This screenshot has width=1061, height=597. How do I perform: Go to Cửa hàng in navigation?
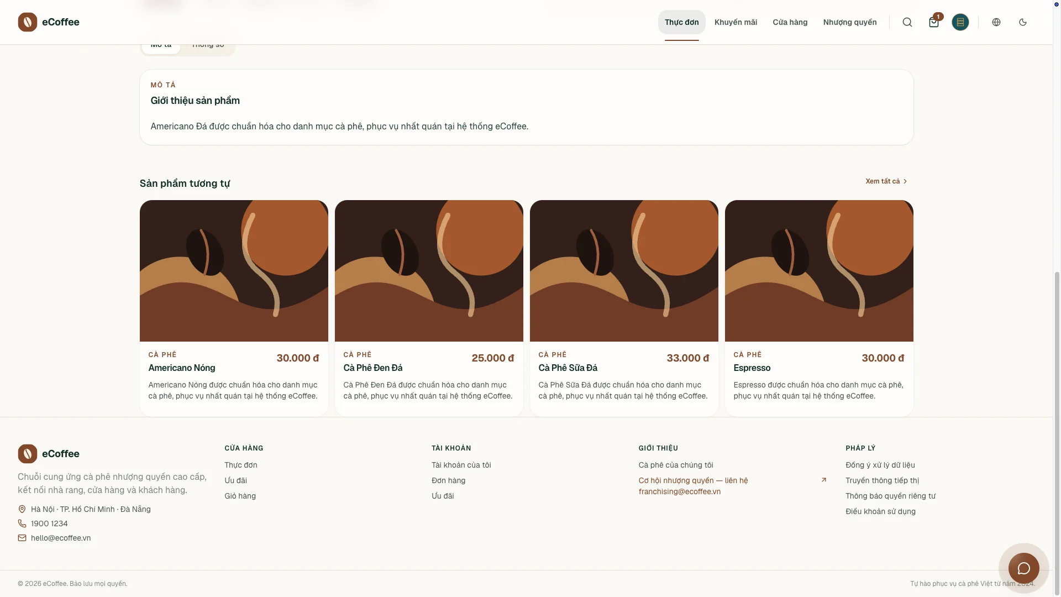point(790,22)
